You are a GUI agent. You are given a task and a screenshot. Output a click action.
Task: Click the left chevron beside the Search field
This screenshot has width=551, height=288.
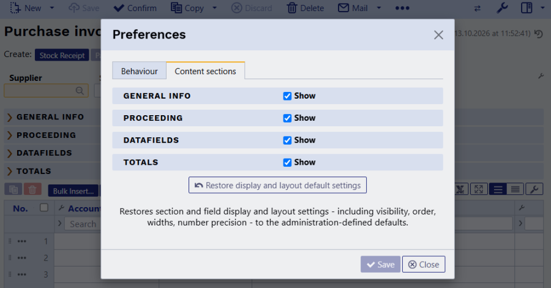(x=60, y=223)
